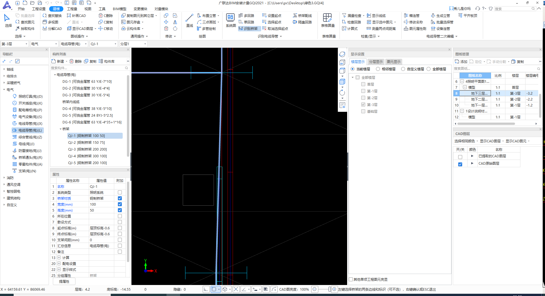This screenshot has width=545, height=296.
Task: Open the BIM模型 ribbon tab
Action: pos(120,9)
